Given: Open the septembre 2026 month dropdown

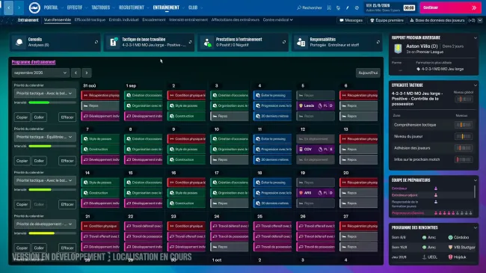Looking at the screenshot, I should coord(40,73).
